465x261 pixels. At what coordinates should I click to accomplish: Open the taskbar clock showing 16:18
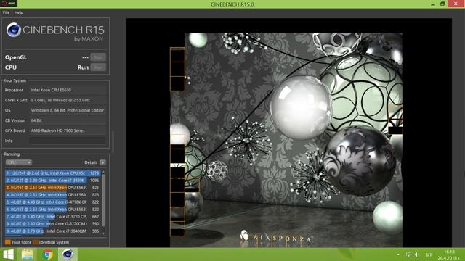tap(449, 254)
